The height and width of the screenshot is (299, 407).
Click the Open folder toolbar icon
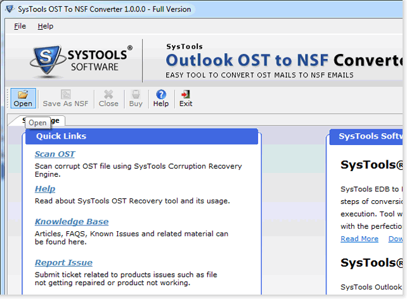tap(23, 94)
